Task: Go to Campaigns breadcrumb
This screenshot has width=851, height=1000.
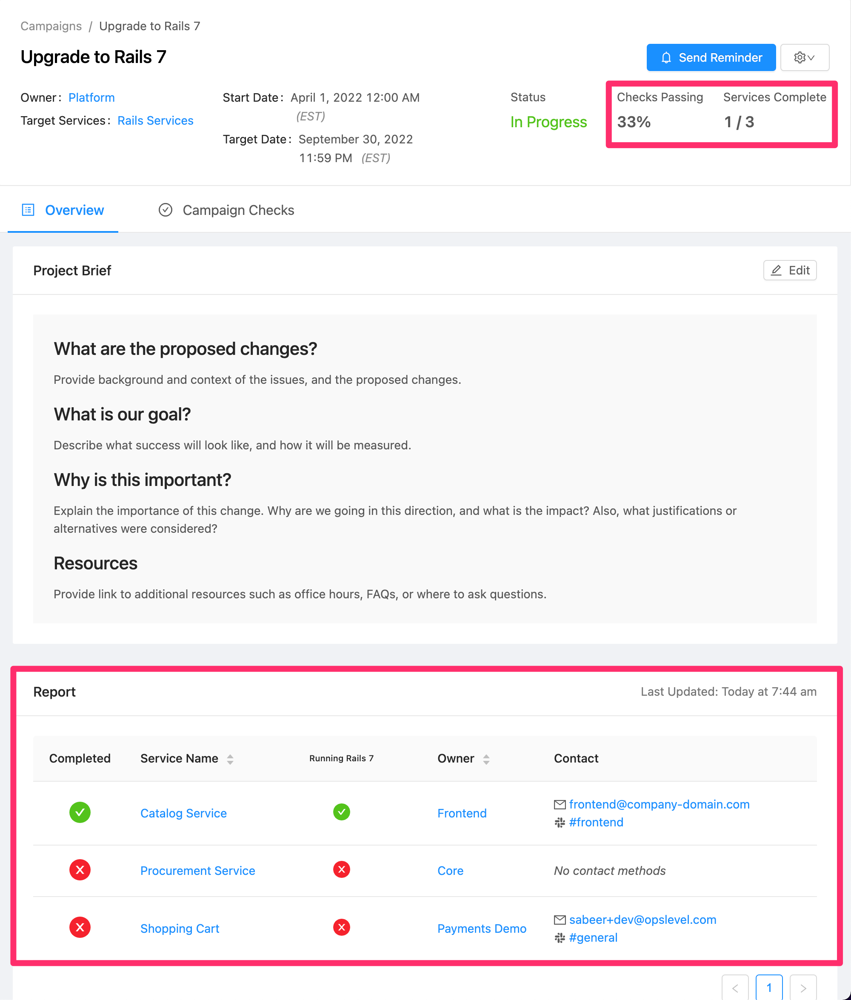Action: (51, 26)
